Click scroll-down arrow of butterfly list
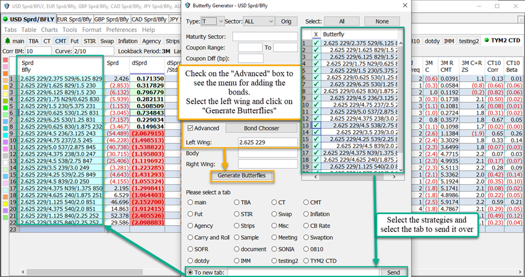This screenshot has width=525, height=277. click(401, 170)
